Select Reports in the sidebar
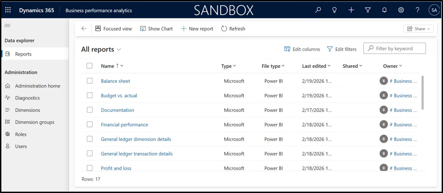 coord(35,54)
